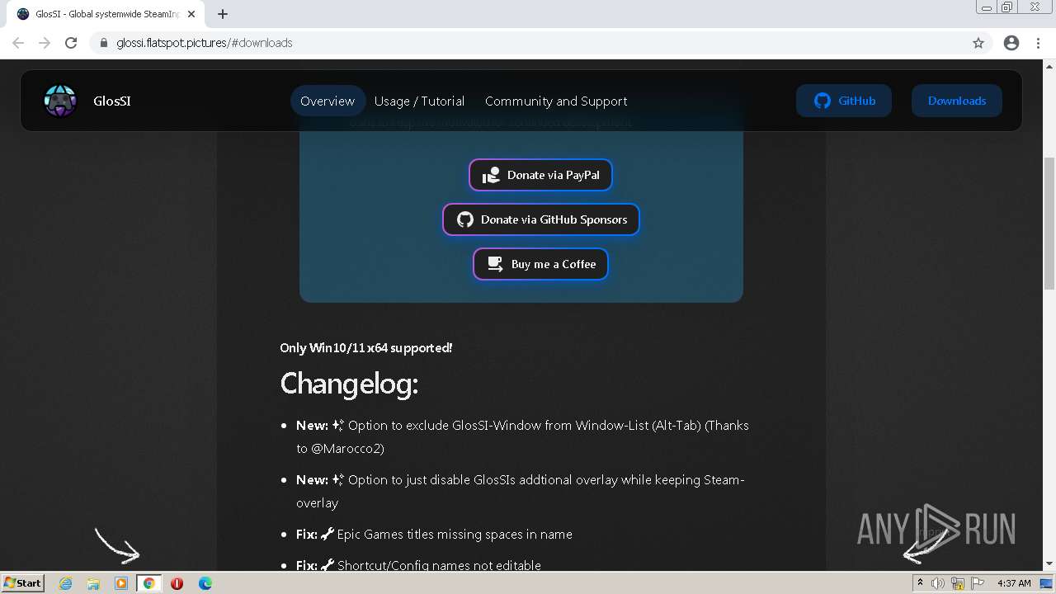Open Edge taskbar icon
Screen dimensions: 1056x594
point(205,583)
